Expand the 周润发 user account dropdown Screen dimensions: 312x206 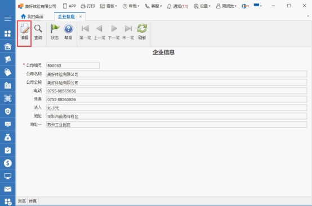(x=226, y=6)
